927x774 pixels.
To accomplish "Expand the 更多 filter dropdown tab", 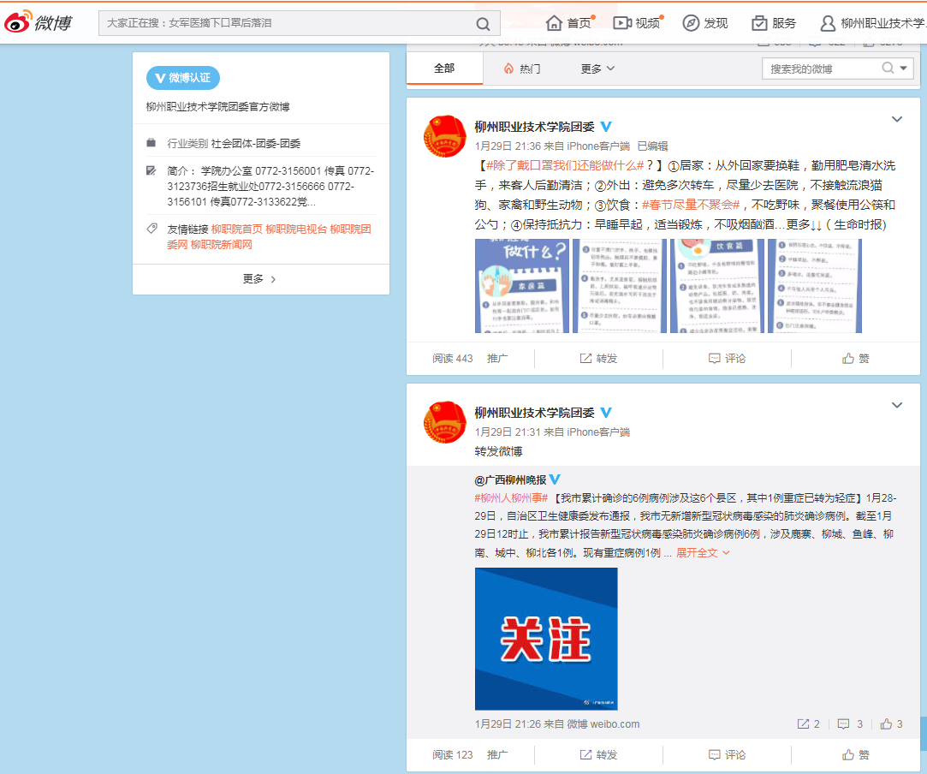I will [x=597, y=68].
